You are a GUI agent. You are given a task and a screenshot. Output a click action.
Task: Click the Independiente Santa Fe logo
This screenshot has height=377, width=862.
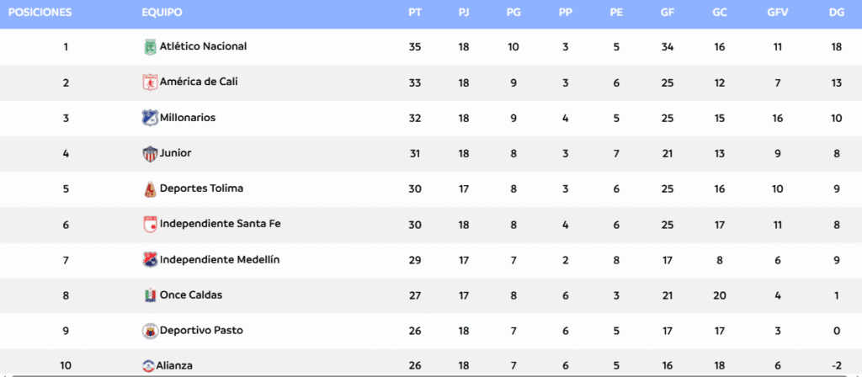pyautogui.click(x=150, y=224)
